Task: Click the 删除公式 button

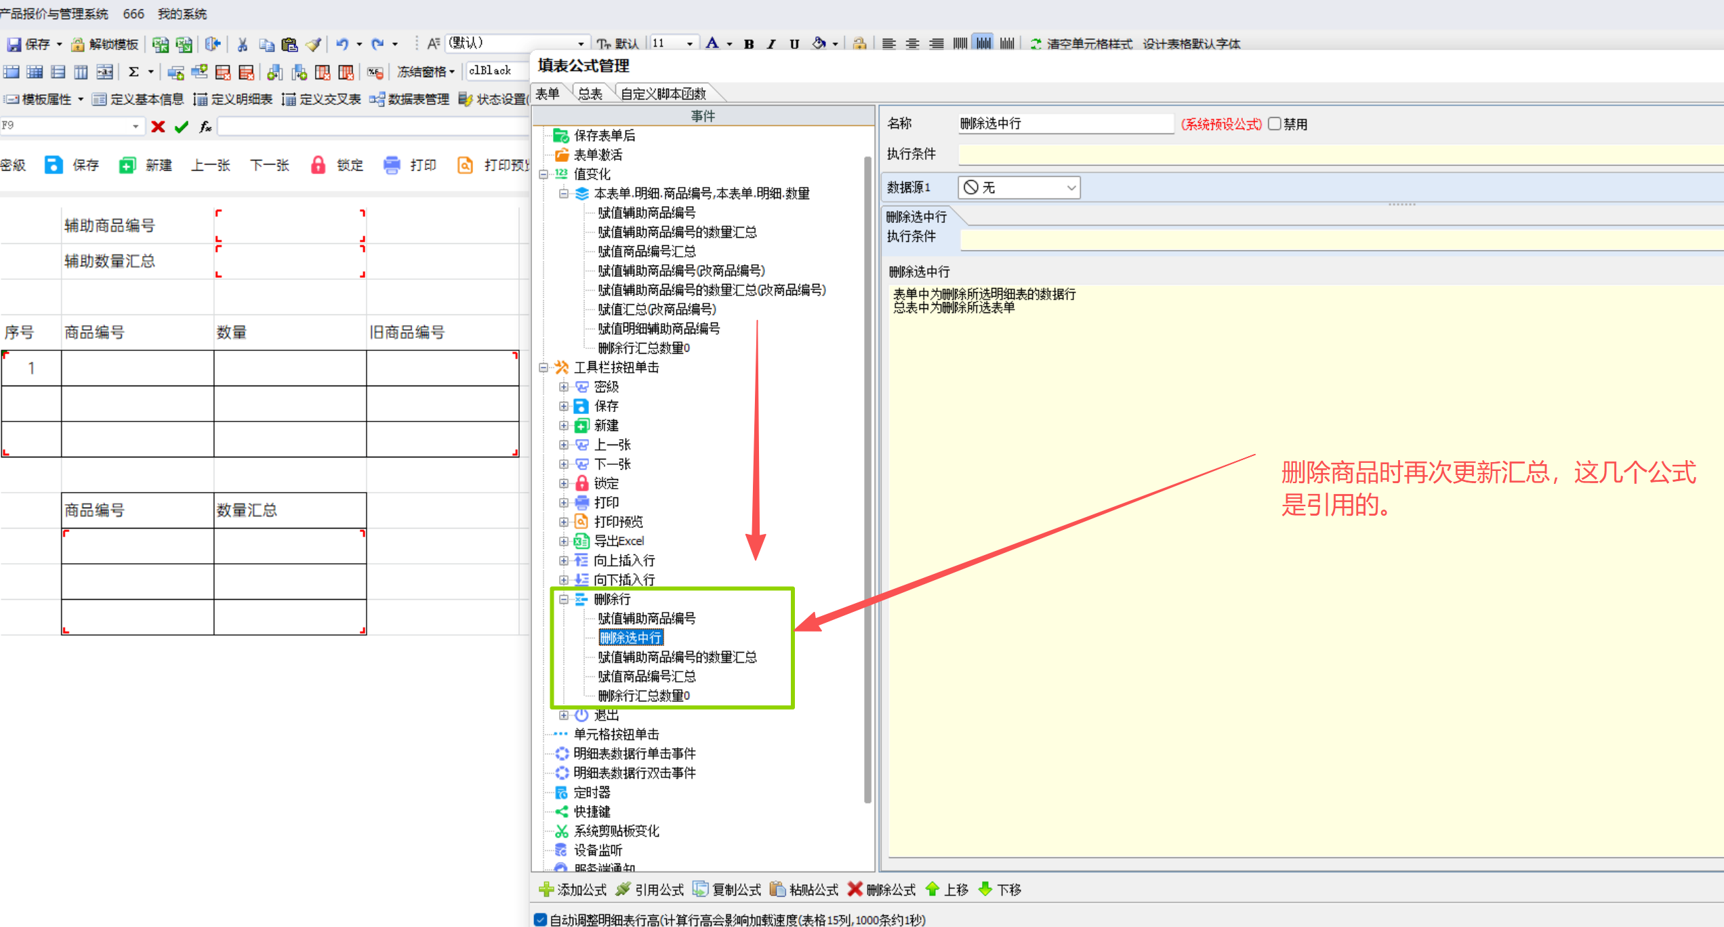Action: point(882,889)
